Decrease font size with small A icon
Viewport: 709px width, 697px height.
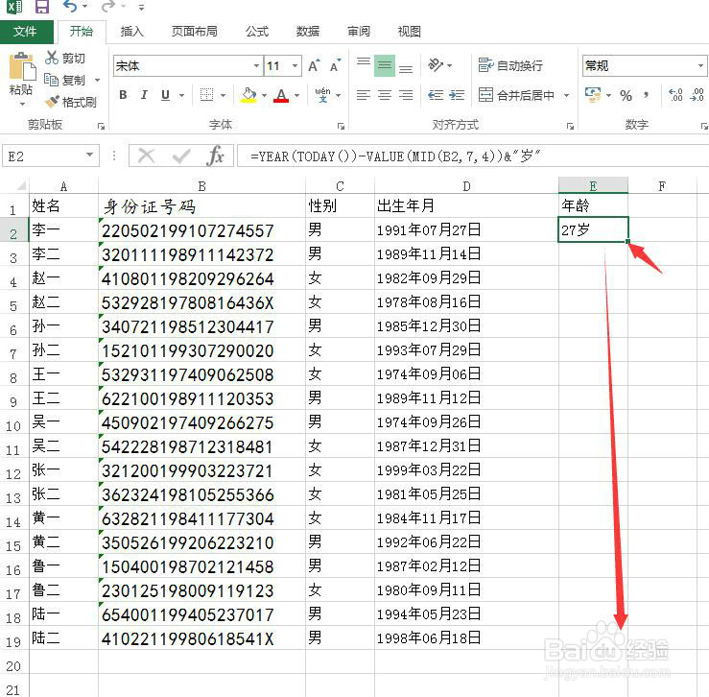pyautogui.click(x=335, y=66)
